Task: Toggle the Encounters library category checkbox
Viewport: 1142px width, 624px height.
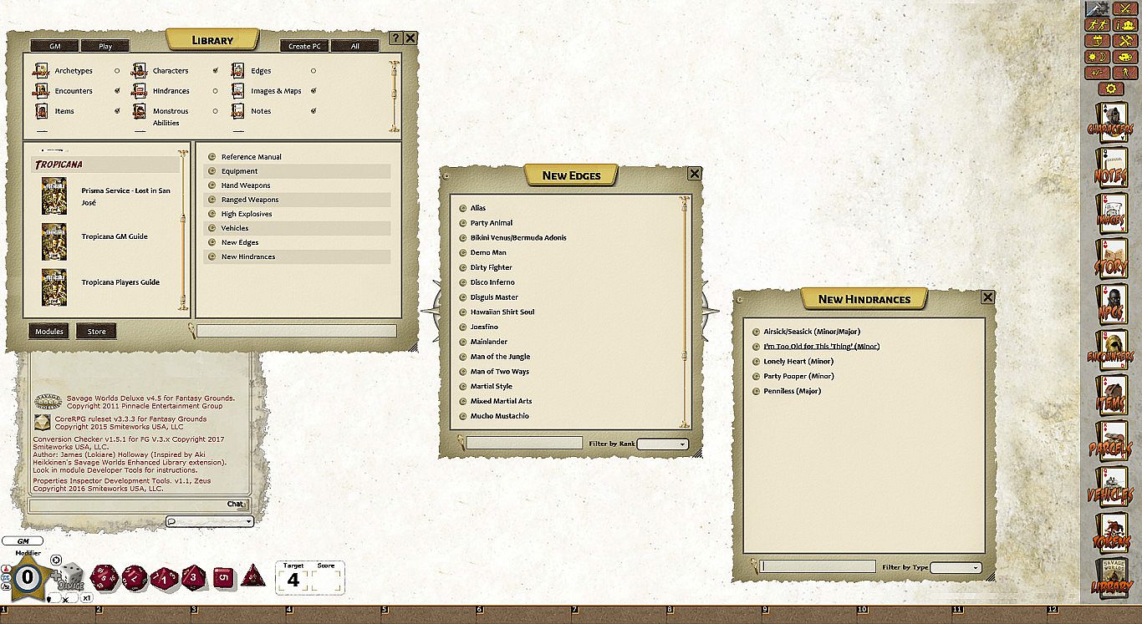Action: click(x=117, y=91)
